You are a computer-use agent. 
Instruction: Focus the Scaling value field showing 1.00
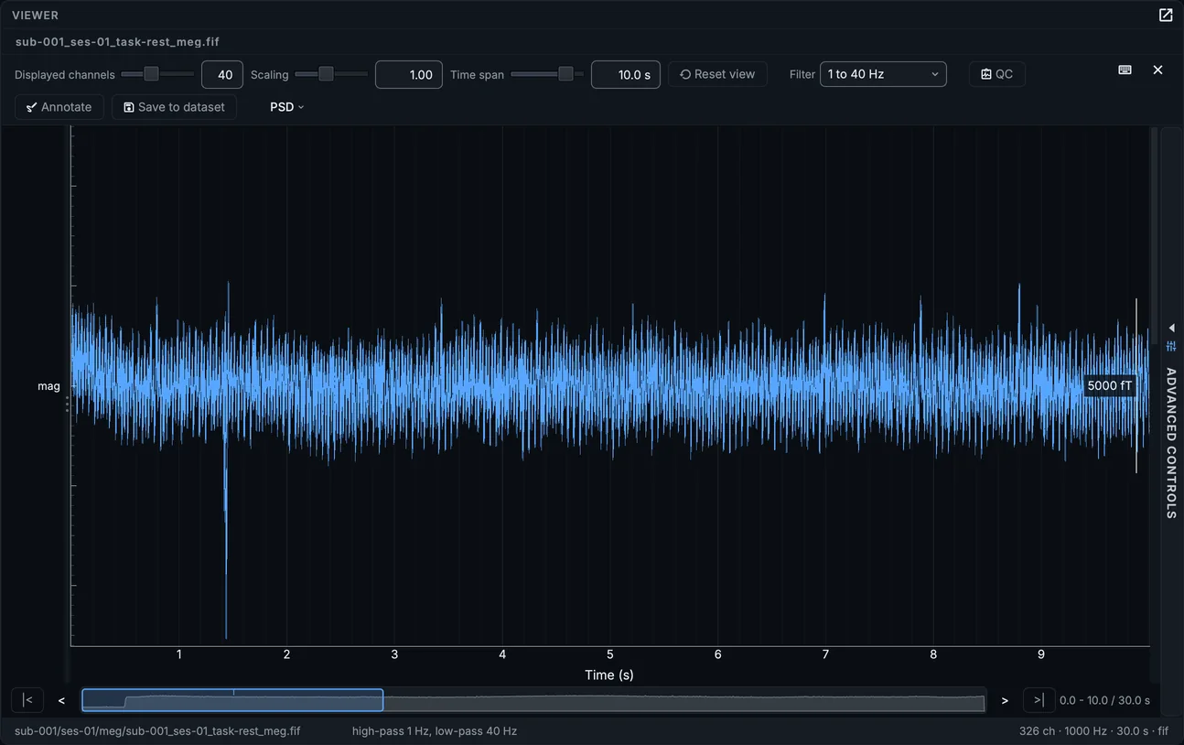pyautogui.click(x=409, y=74)
